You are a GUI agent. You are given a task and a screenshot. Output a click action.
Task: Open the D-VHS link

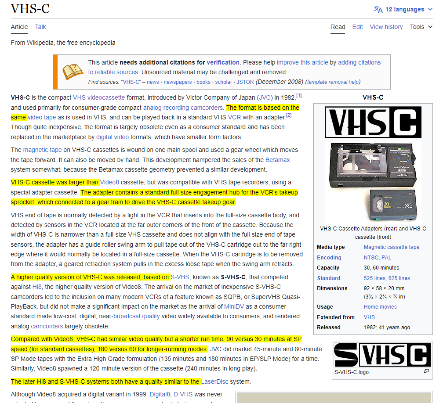[183, 394]
